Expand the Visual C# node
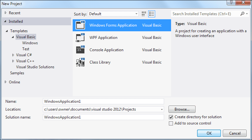This screenshot has height=140, width=252. 13,55
